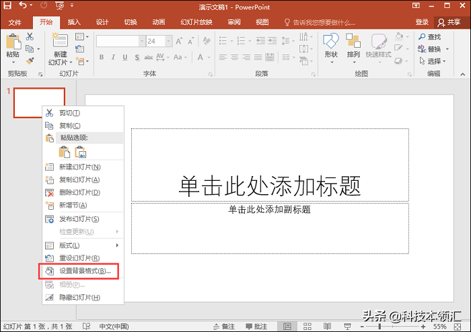
Task: Expand Paste button dropdown arrow
Action: 13,63
